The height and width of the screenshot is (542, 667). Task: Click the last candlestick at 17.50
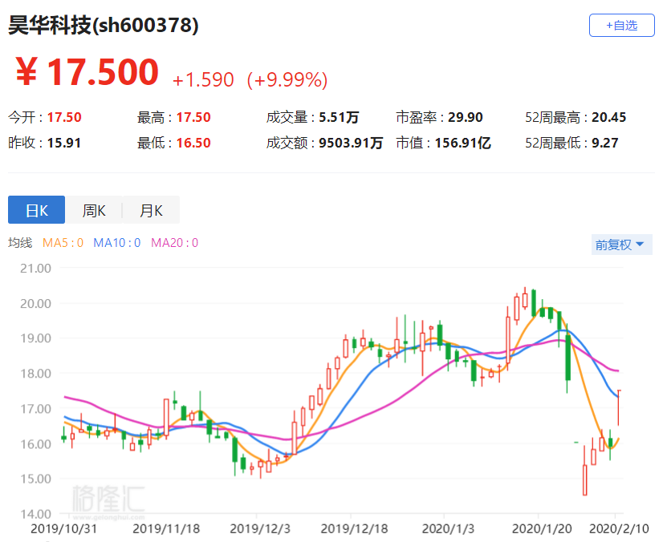point(619,407)
